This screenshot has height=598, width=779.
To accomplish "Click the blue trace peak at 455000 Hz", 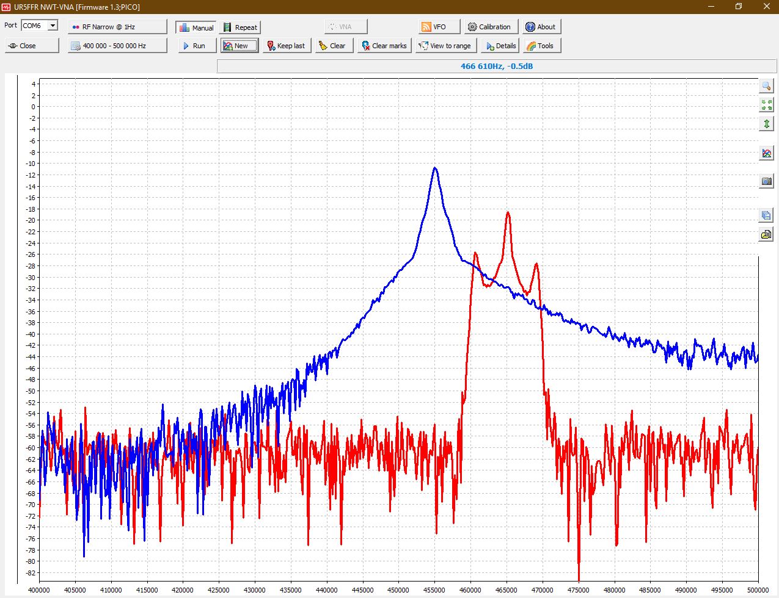I will tap(434, 168).
